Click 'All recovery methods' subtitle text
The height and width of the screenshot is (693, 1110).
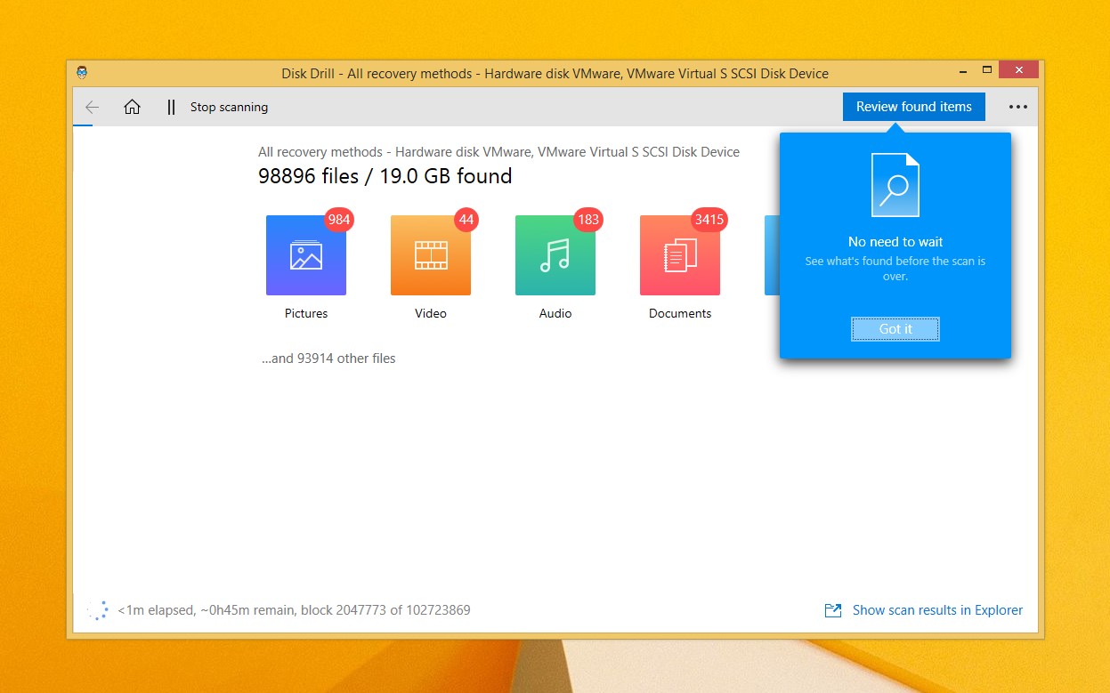498,152
